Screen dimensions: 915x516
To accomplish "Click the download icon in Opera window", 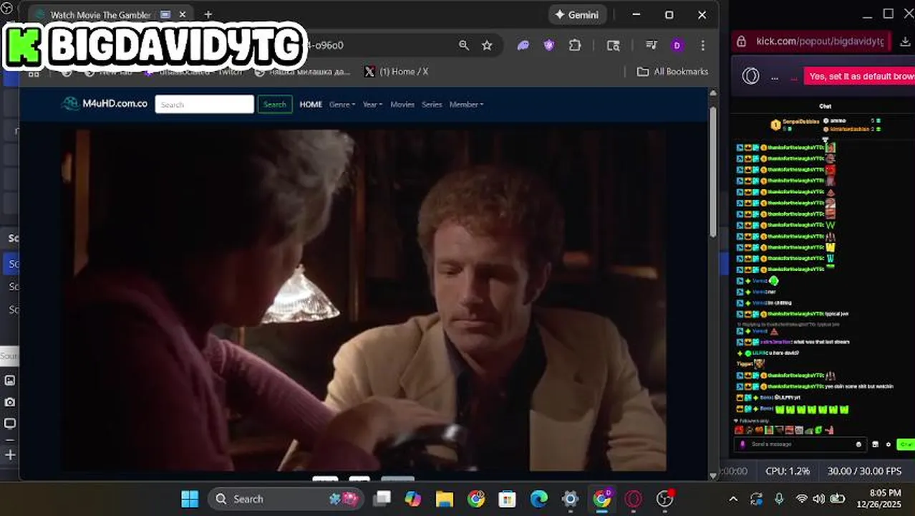I will (906, 41).
